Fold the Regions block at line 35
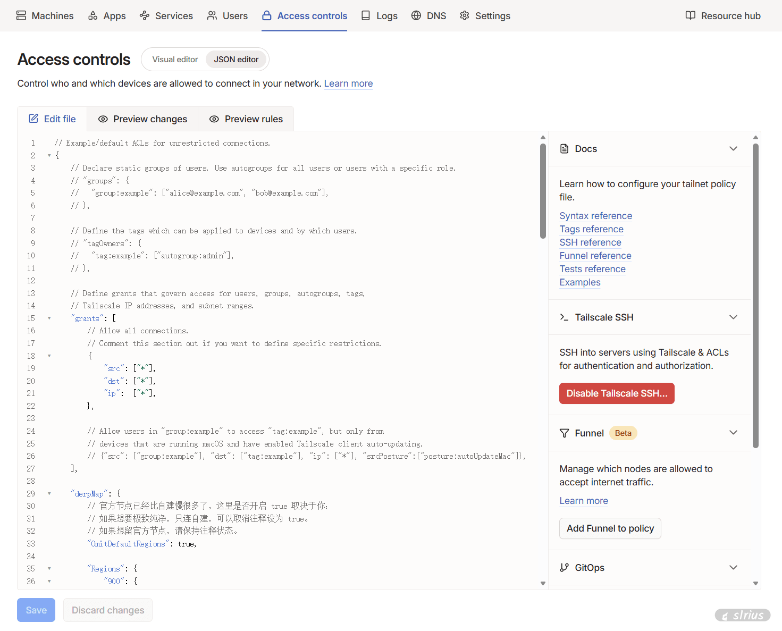The image size is (782, 631). [49, 569]
